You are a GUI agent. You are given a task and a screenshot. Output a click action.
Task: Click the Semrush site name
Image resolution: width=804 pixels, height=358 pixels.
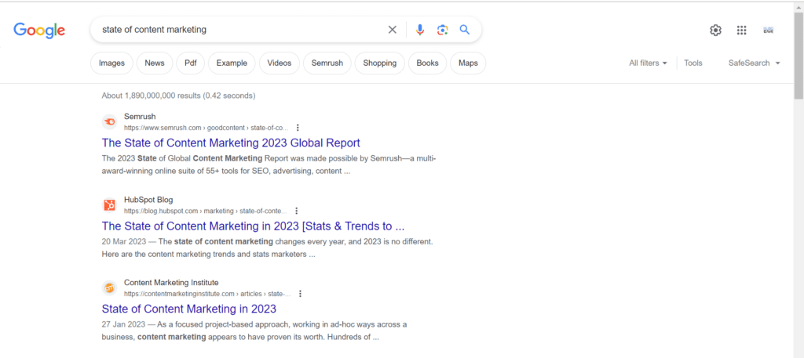(140, 117)
